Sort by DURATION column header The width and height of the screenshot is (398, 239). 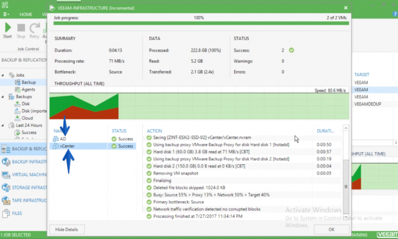[325, 131]
